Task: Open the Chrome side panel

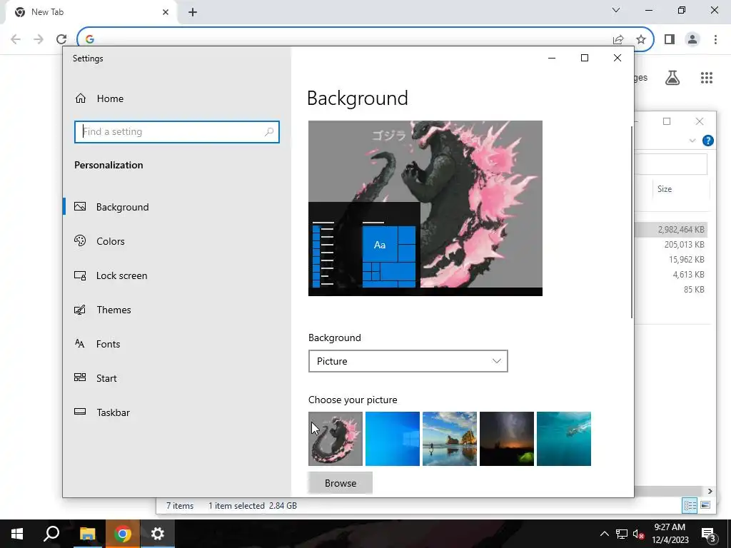Action: click(670, 40)
